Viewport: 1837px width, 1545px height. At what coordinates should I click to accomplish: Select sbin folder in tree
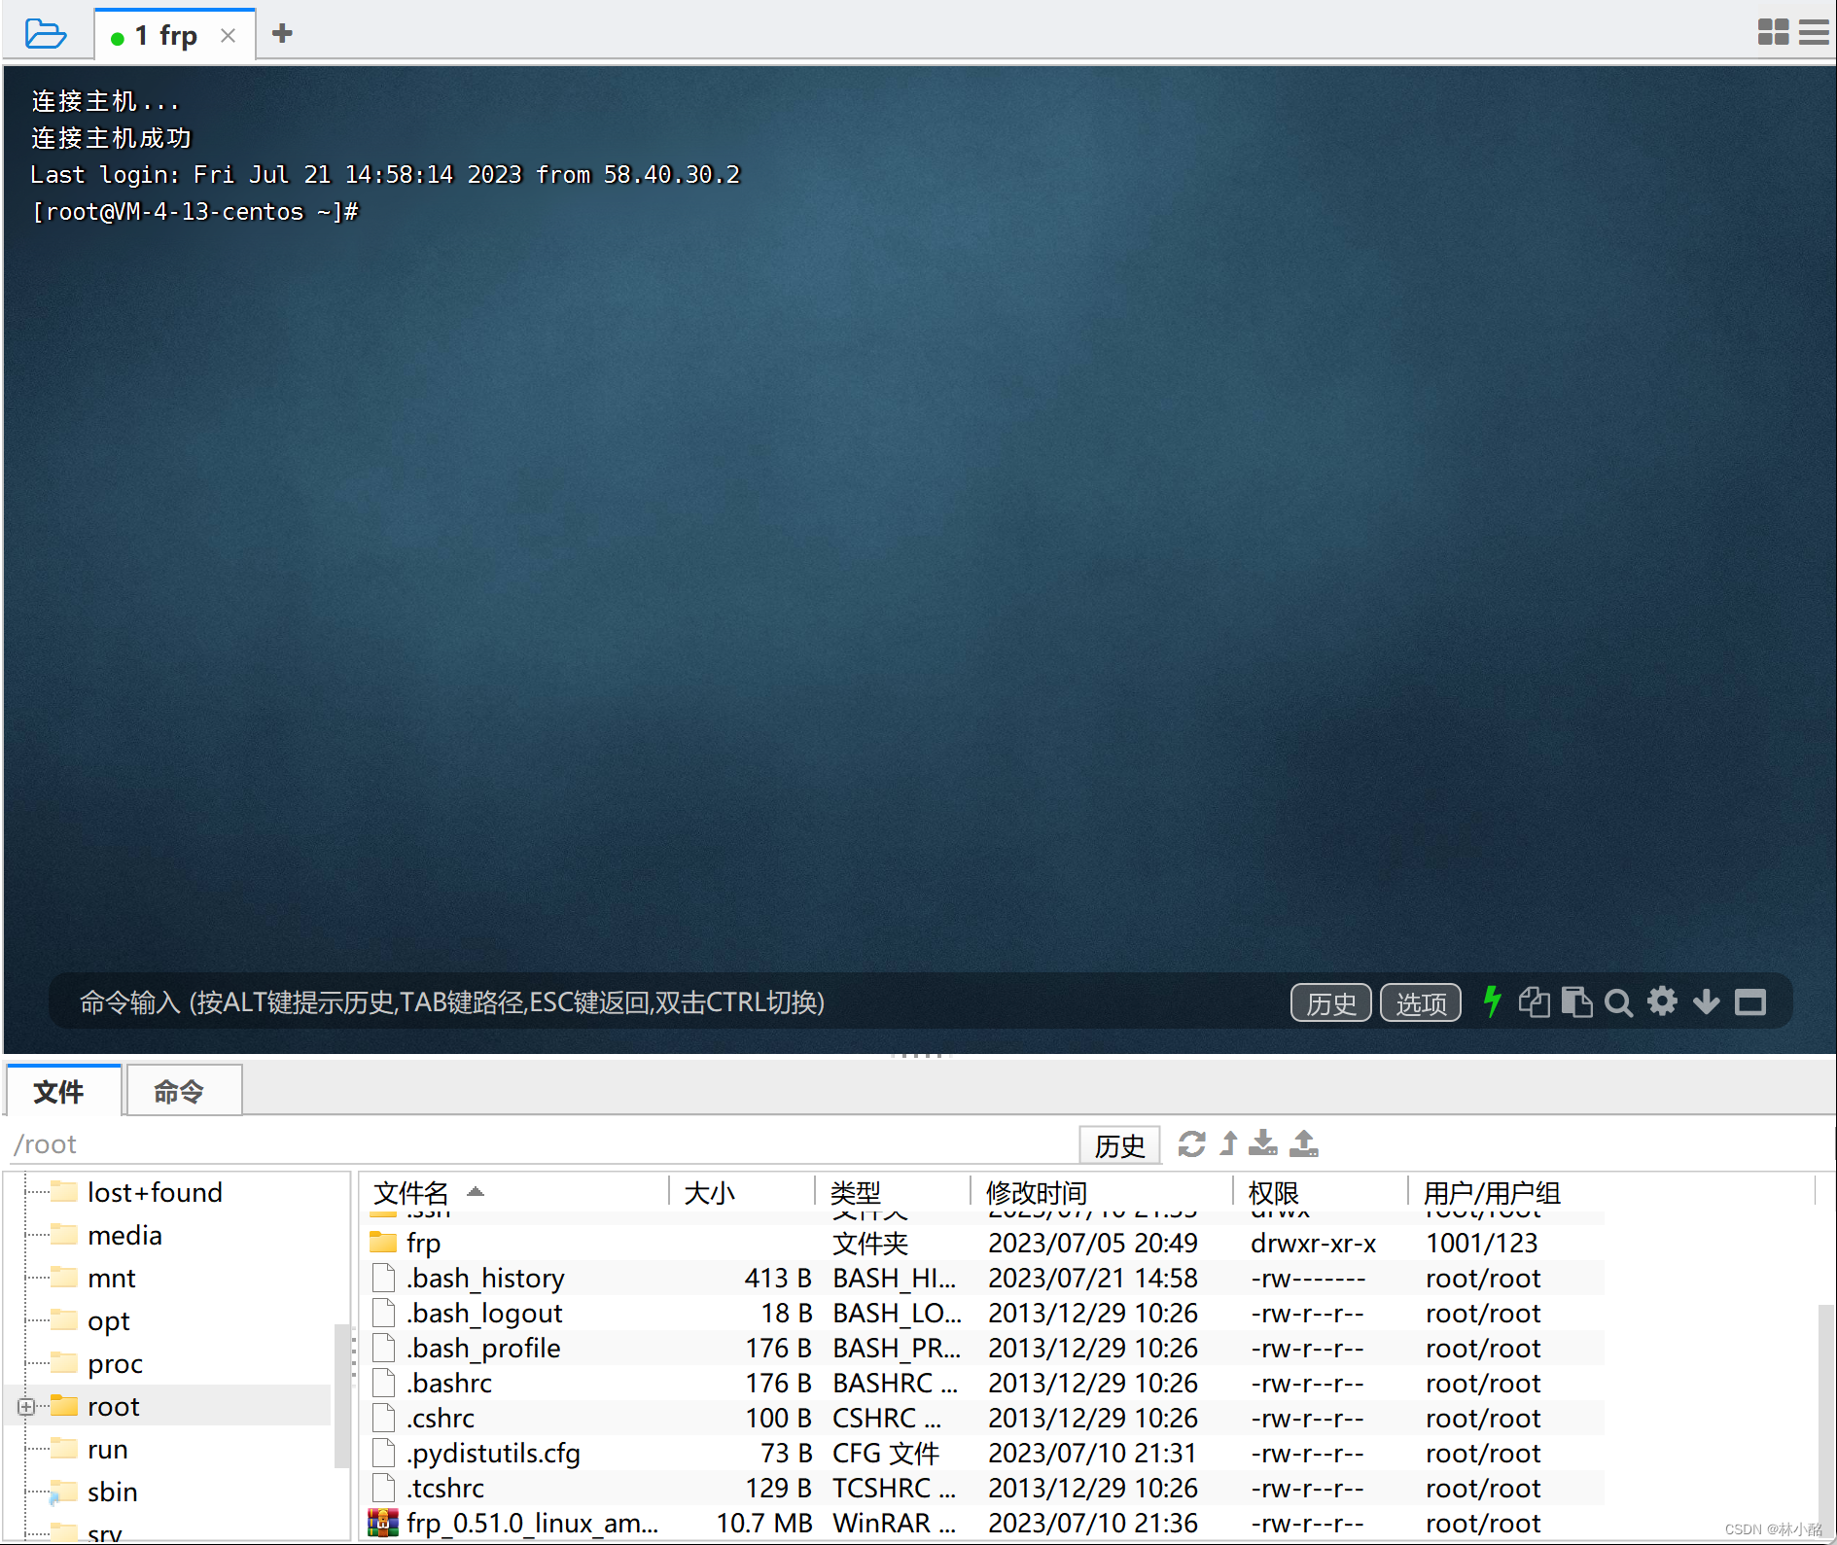click(x=112, y=1492)
